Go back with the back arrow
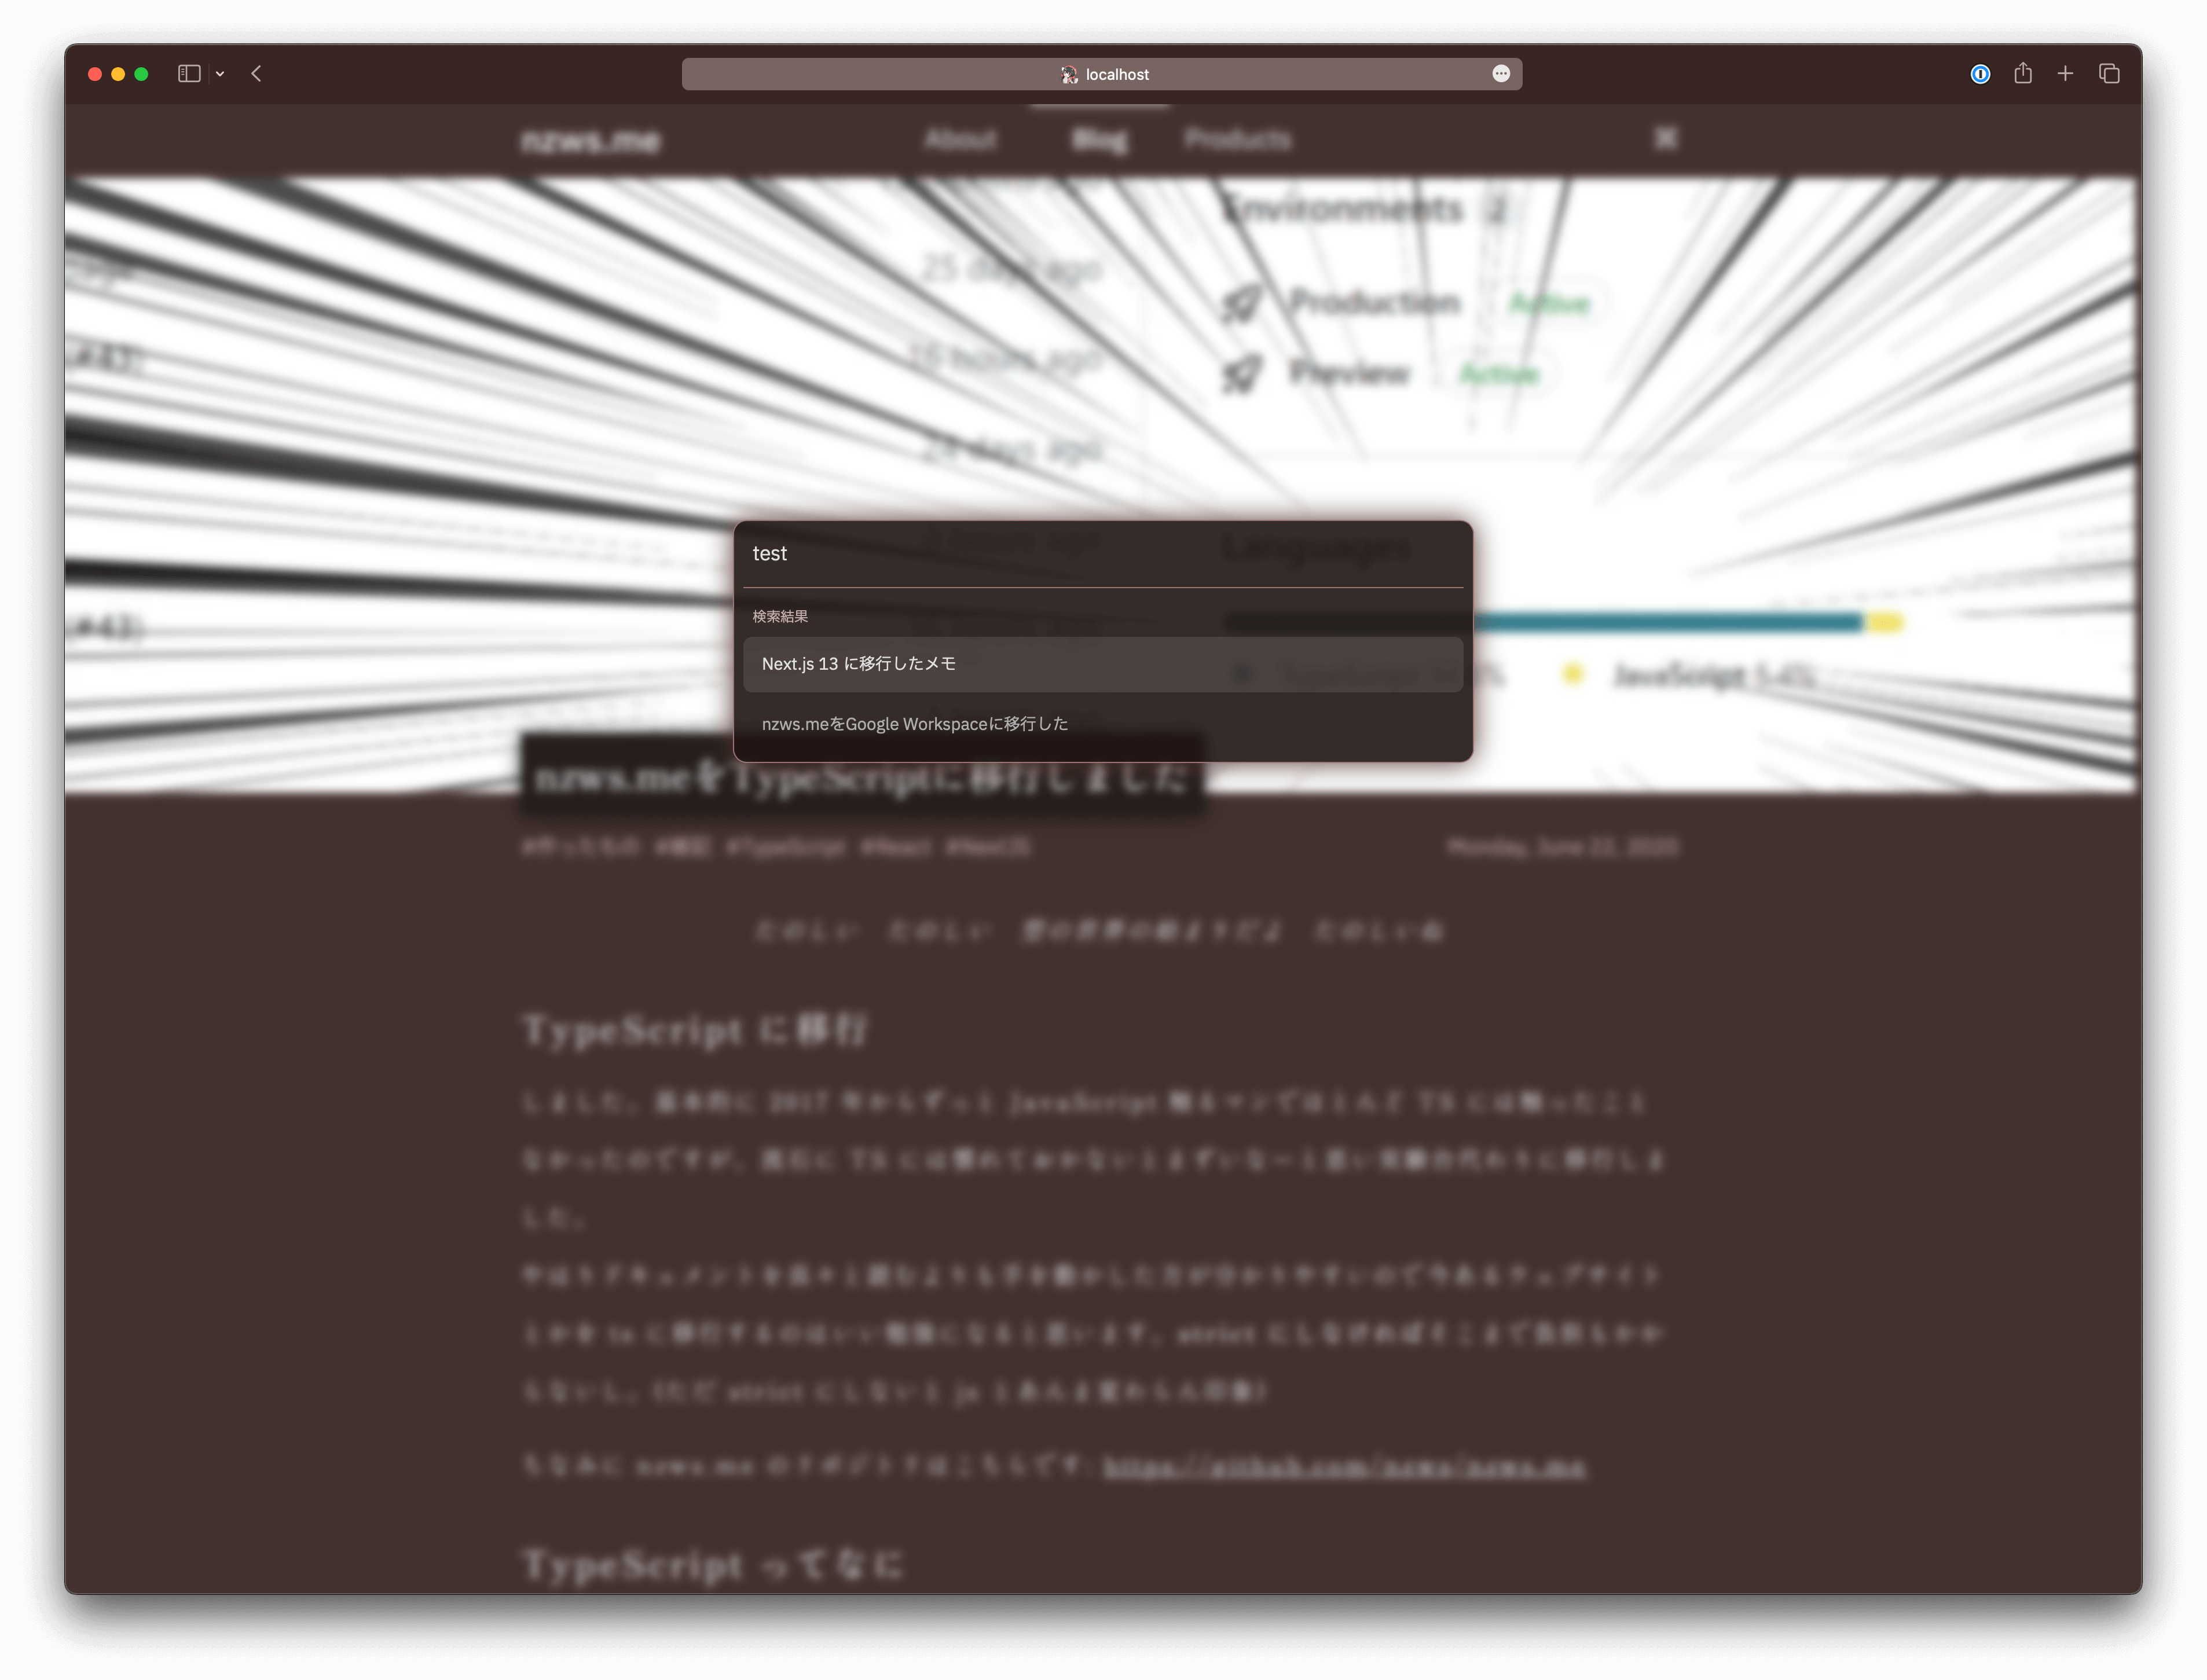2207x1680 pixels. tap(257, 74)
